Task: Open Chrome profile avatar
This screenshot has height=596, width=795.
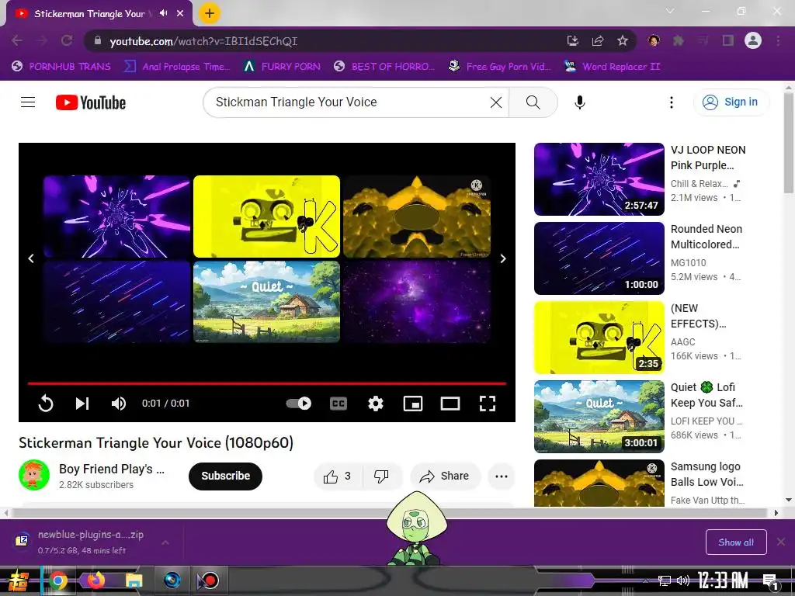Action: [753, 40]
